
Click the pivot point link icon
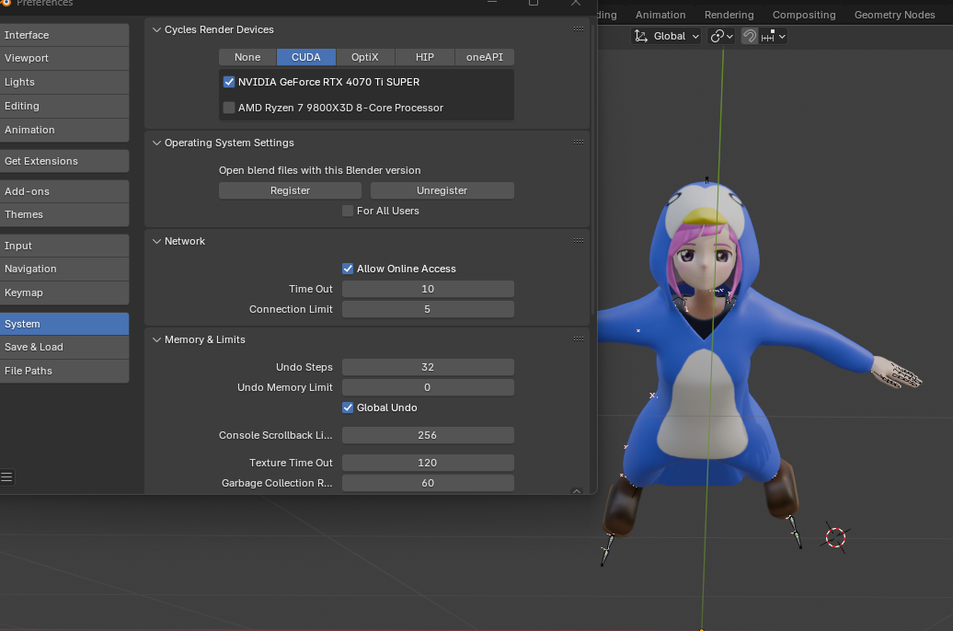718,36
